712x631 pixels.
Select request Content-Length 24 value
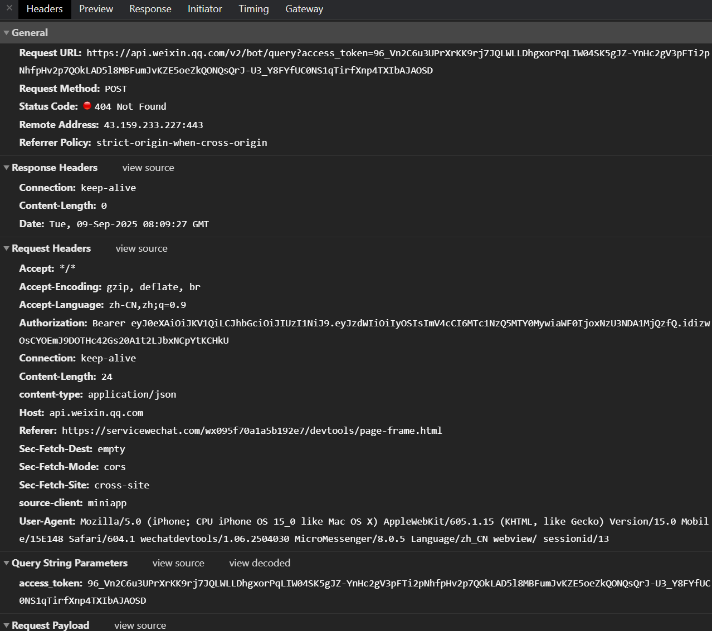[107, 377]
